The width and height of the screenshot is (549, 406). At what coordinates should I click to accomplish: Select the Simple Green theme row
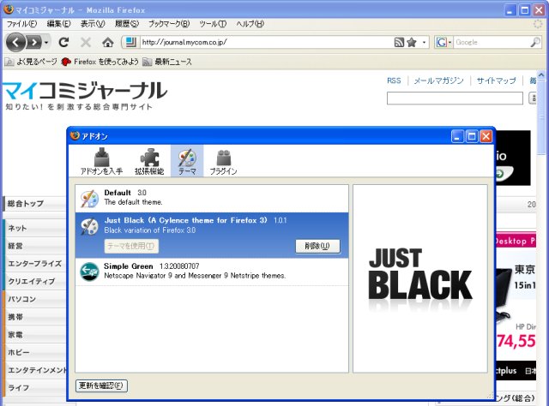pos(212,272)
